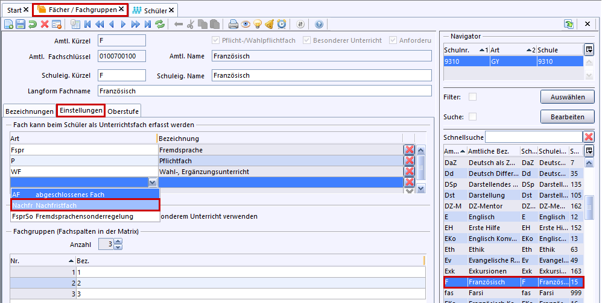This screenshot has width=602, height=303.
Task: Open the Art dropdown in the new row
Action: point(152,182)
